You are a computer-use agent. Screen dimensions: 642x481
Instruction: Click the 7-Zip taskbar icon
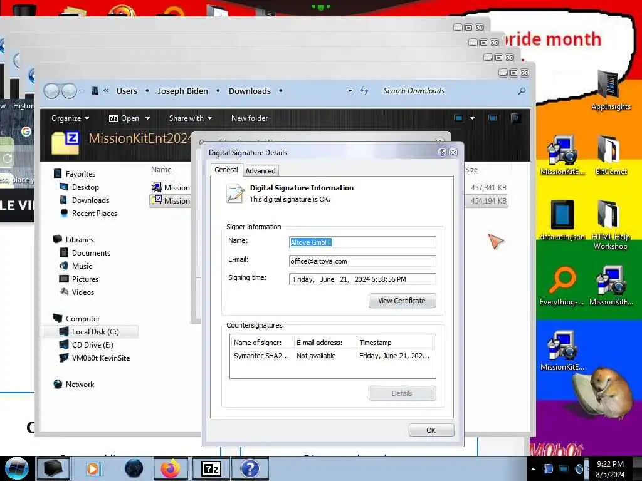point(211,468)
